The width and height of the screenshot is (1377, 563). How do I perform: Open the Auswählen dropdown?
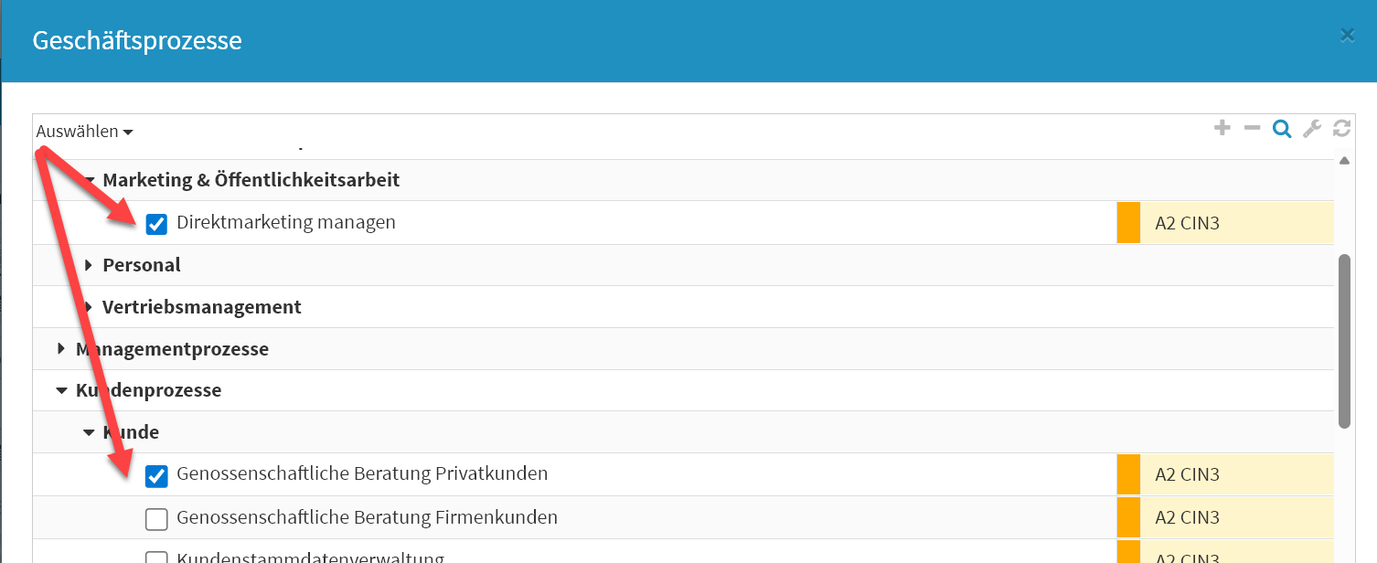tap(85, 132)
